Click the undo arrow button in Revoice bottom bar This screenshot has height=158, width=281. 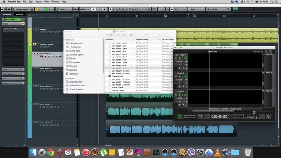pyautogui.click(x=200, y=117)
